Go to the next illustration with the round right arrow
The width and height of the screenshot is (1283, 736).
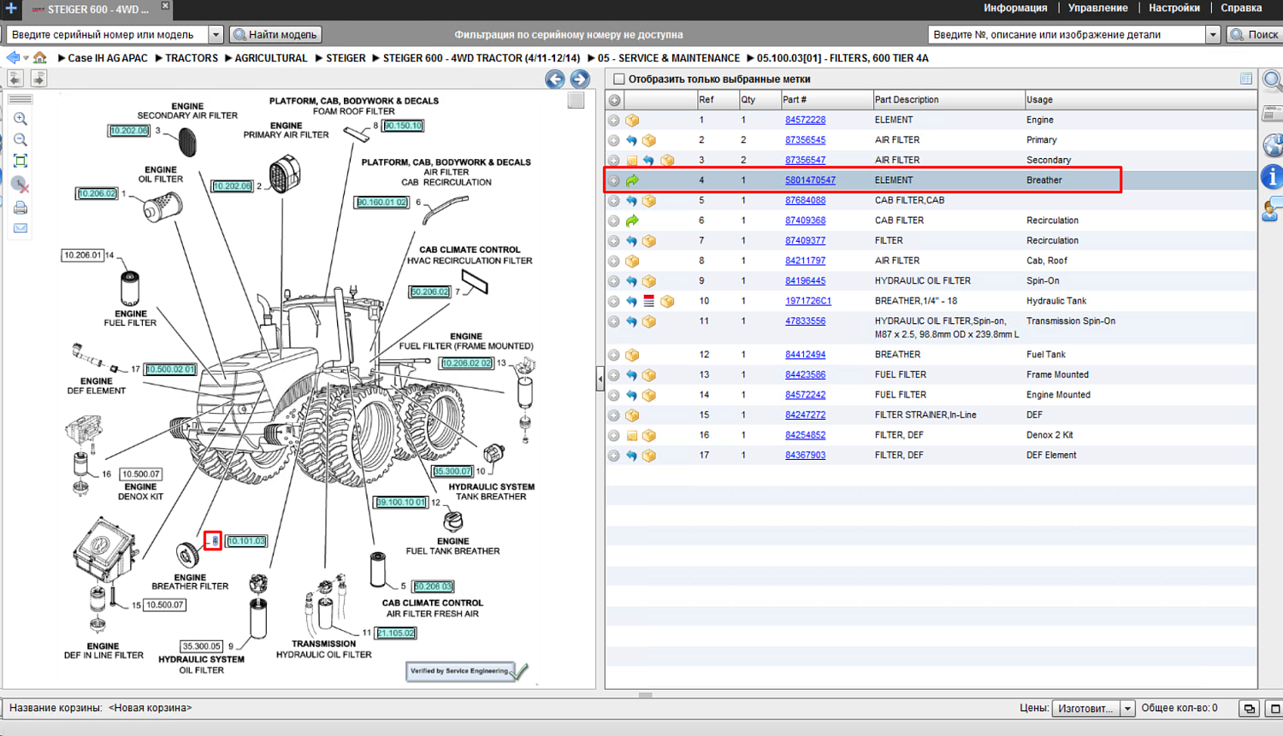pyautogui.click(x=580, y=79)
